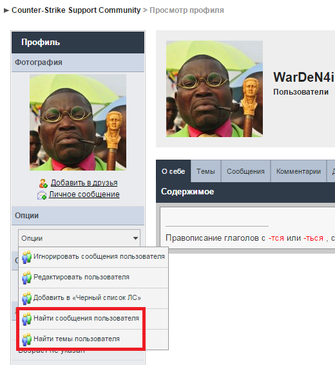The width and height of the screenshot is (335, 365).
Task: Click the Просмотр профиля breadcrumb text
Action: pyautogui.click(x=187, y=10)
